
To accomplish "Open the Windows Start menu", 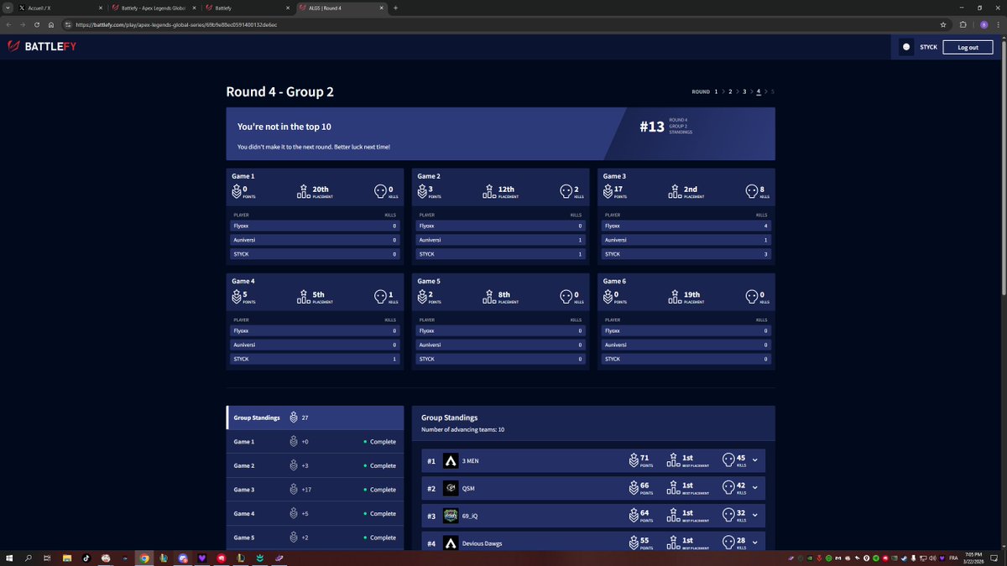I will (x=10, y=558).
